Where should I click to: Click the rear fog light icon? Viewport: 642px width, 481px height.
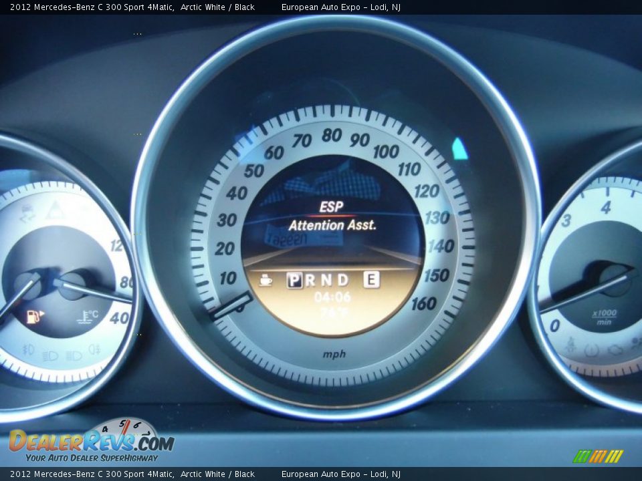click(94, 349)
